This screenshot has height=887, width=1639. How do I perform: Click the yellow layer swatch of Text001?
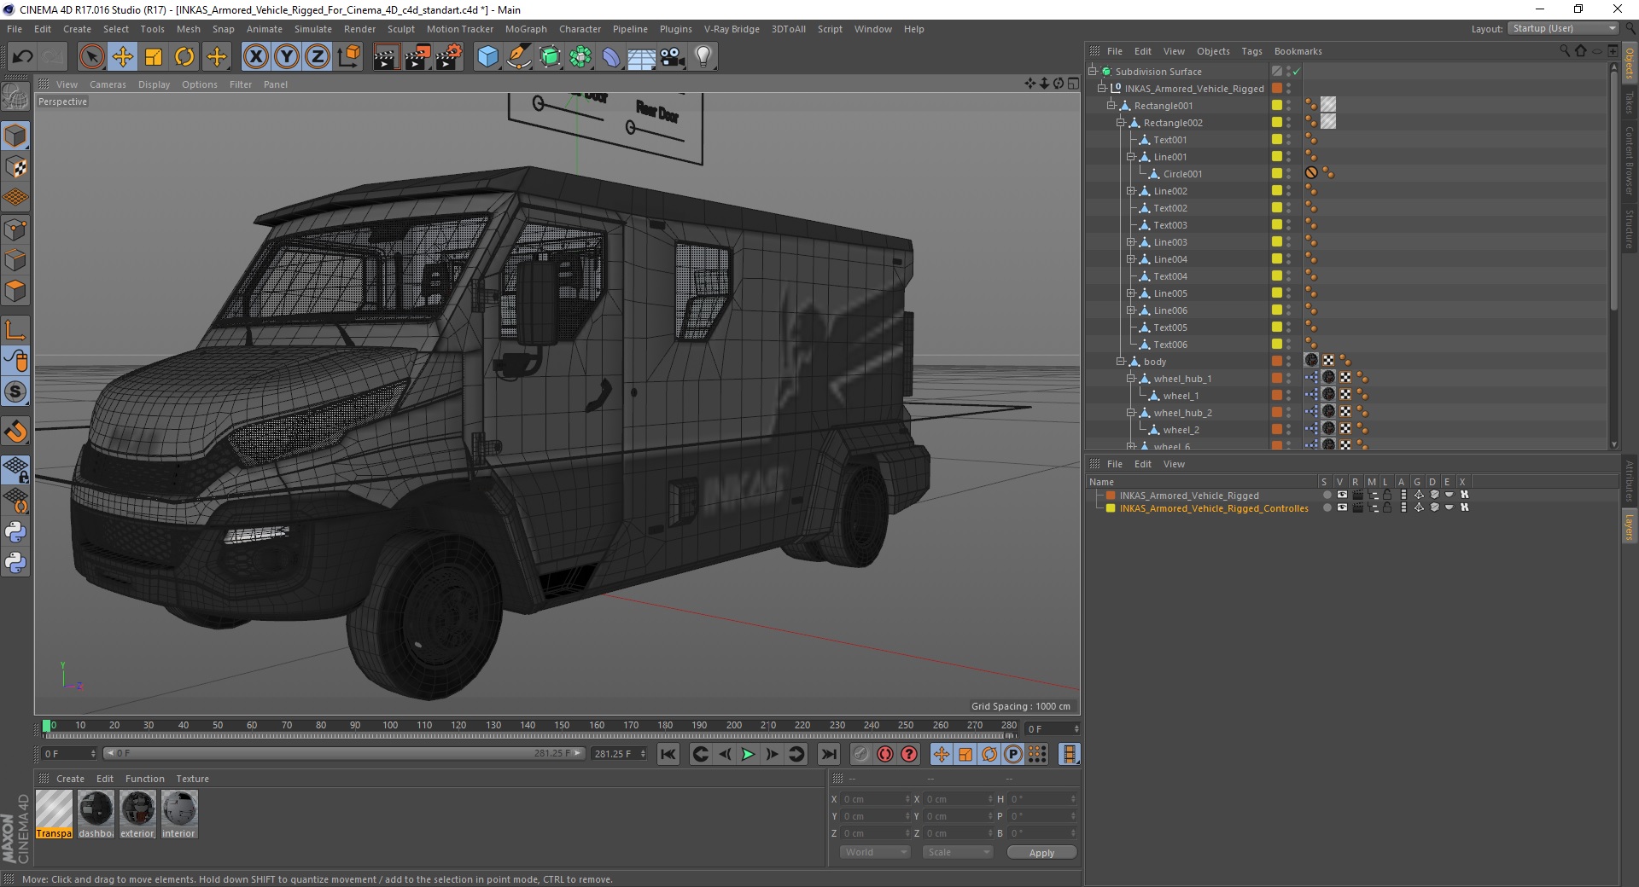(1277, 139)
